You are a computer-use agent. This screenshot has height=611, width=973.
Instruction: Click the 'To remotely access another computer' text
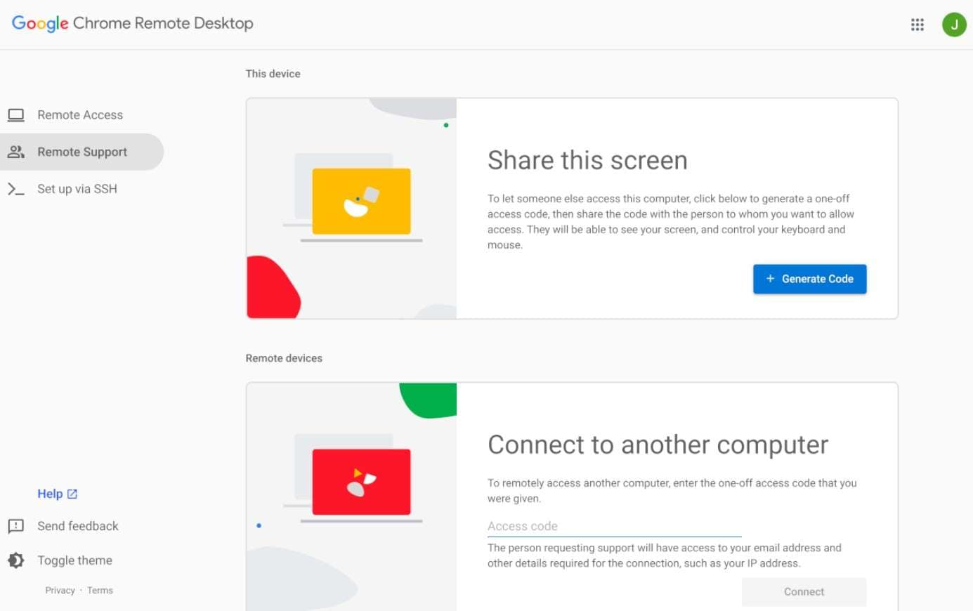(x=672, y=491)
